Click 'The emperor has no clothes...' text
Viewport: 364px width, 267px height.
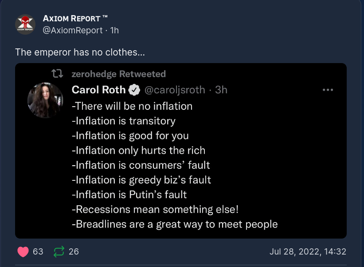pyautogui.click(x=80, y=52)
